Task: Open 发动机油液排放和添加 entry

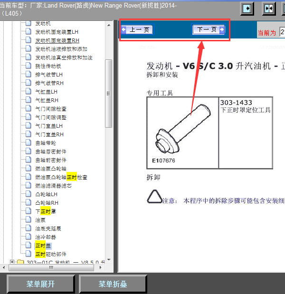Action: [x=61, y=49]
